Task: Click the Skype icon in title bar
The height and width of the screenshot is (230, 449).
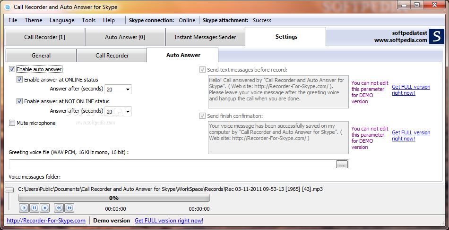Action: pos(8,7)
